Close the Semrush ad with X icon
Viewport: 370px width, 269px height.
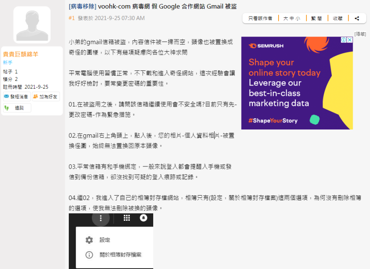(350, 40)
